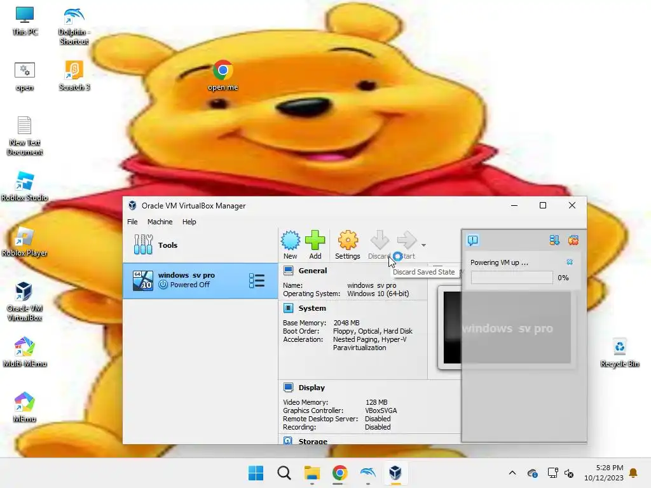Select the Roblox Studio desktop shortcut
Viewport: 651px width, 488px height.
(25, 186)
